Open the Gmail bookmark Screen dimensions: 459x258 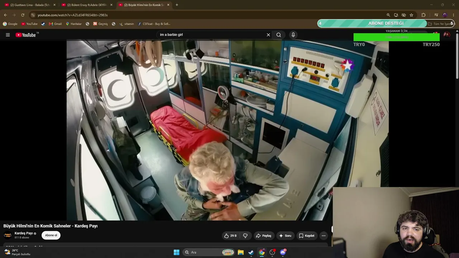click(55, 24)
